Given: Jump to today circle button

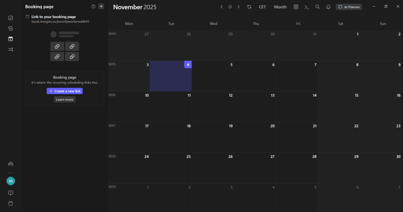Looking at the screenshot, I should click(x=230, y=7).
